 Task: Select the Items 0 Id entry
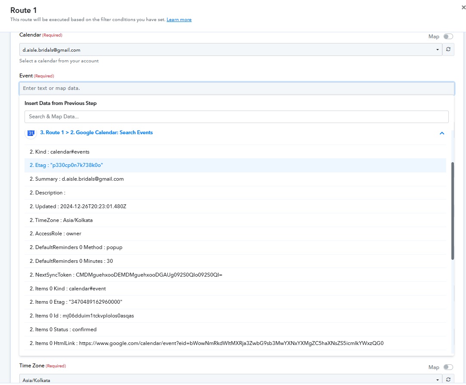[82, 316]
